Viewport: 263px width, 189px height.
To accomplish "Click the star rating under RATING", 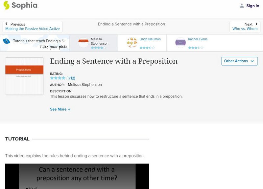I will tap(60, 78).
